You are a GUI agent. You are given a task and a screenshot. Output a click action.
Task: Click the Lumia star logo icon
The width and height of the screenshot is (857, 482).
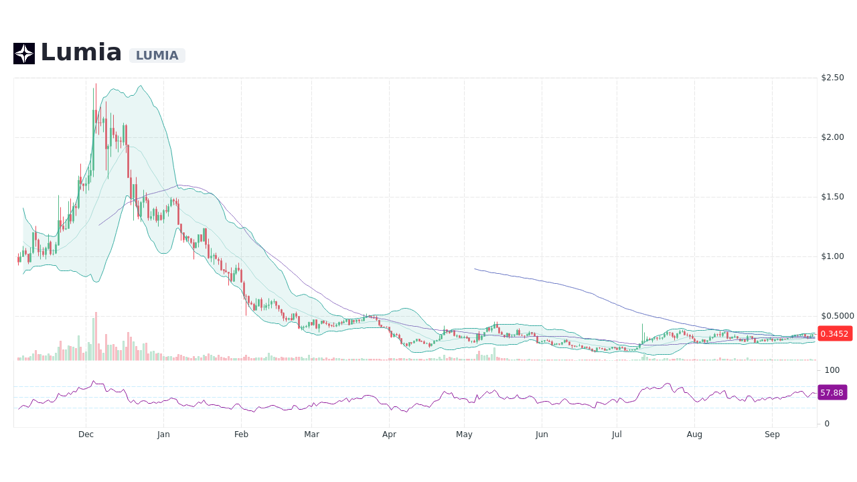[25, 54]
